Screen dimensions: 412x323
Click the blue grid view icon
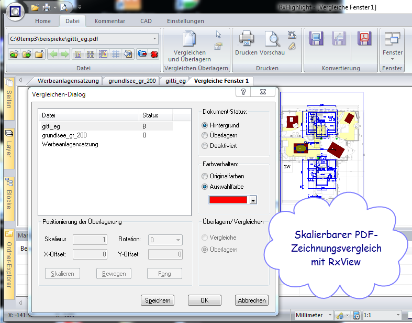pyautogui.click(x=116, y=54)
